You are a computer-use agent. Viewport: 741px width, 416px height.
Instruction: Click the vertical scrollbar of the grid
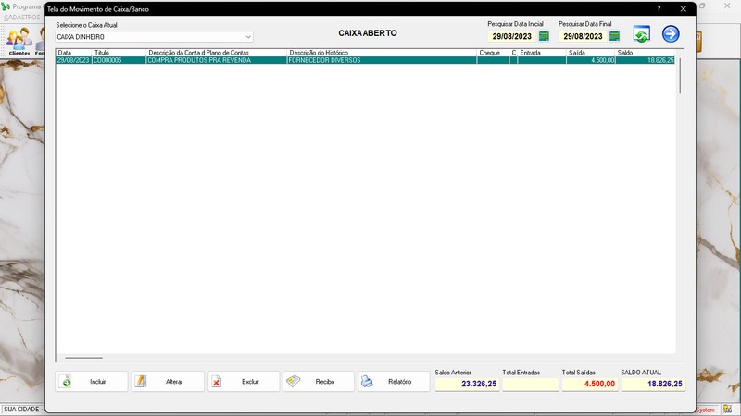[680, 76]
